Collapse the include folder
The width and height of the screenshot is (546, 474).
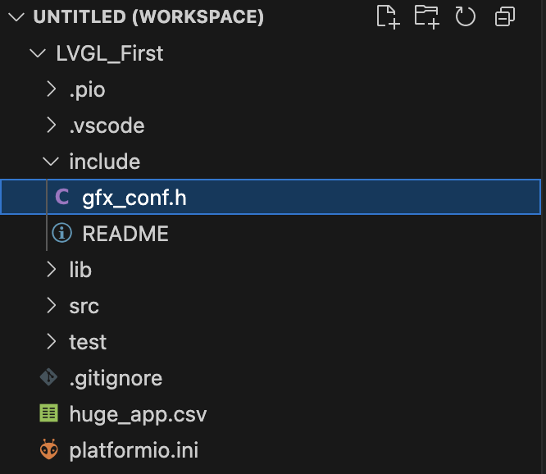point(51,162)
